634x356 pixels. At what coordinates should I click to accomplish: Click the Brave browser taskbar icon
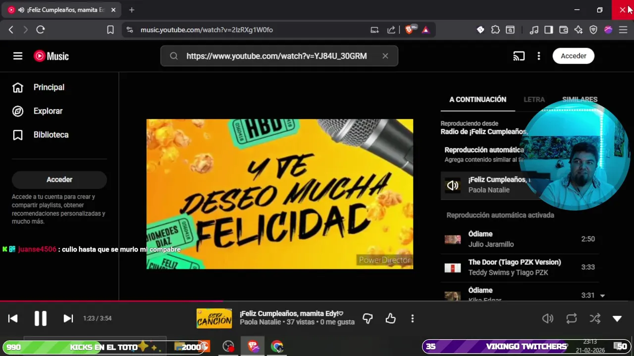click(253, 347)
